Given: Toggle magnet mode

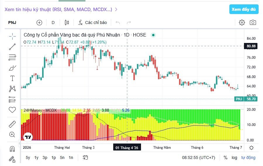Looking at the screenshot, I should (x=12, y=149).
